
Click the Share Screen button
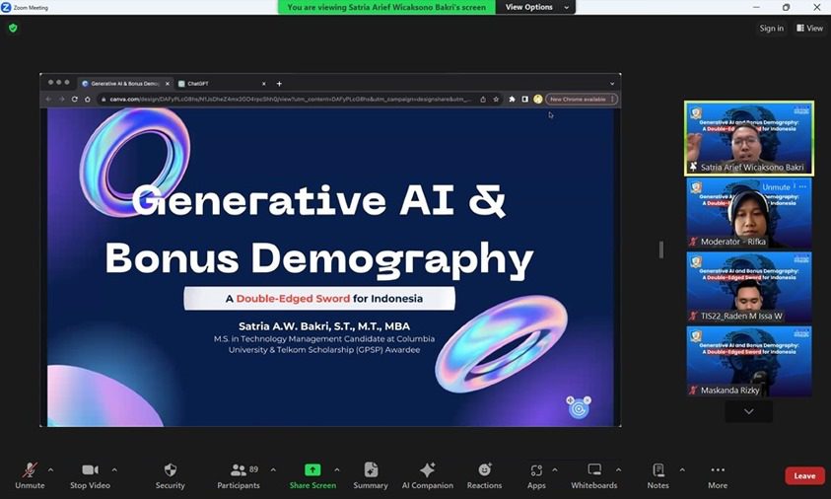click(312, 475)
